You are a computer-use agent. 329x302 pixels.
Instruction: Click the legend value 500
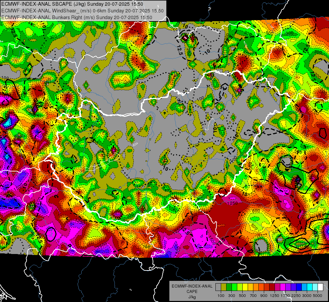pyautogui.click(x=242, y=296)
